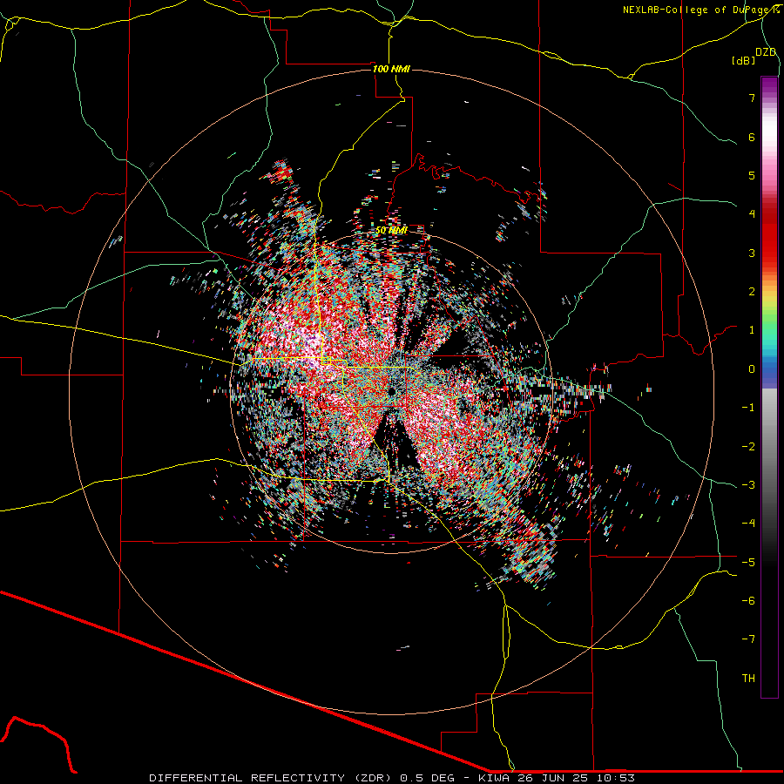Screen dimensions: 784x784
Task: Click the 1 value on the color scale
Action: 752,330
